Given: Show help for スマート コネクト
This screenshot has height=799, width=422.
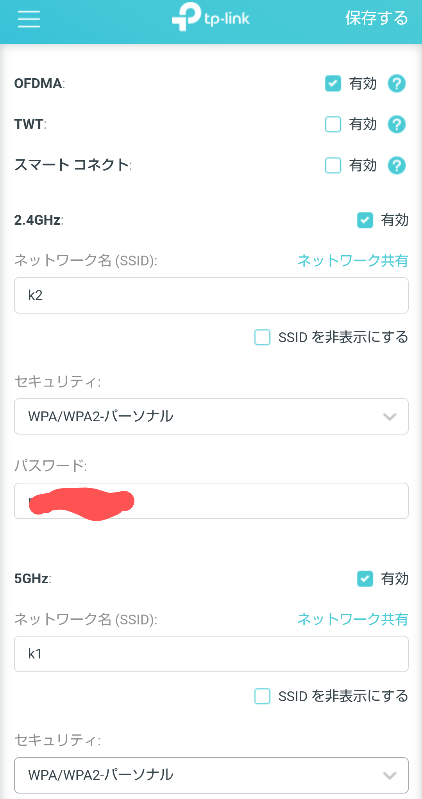Looking at the screenshot, I should [x=397, y=165].
